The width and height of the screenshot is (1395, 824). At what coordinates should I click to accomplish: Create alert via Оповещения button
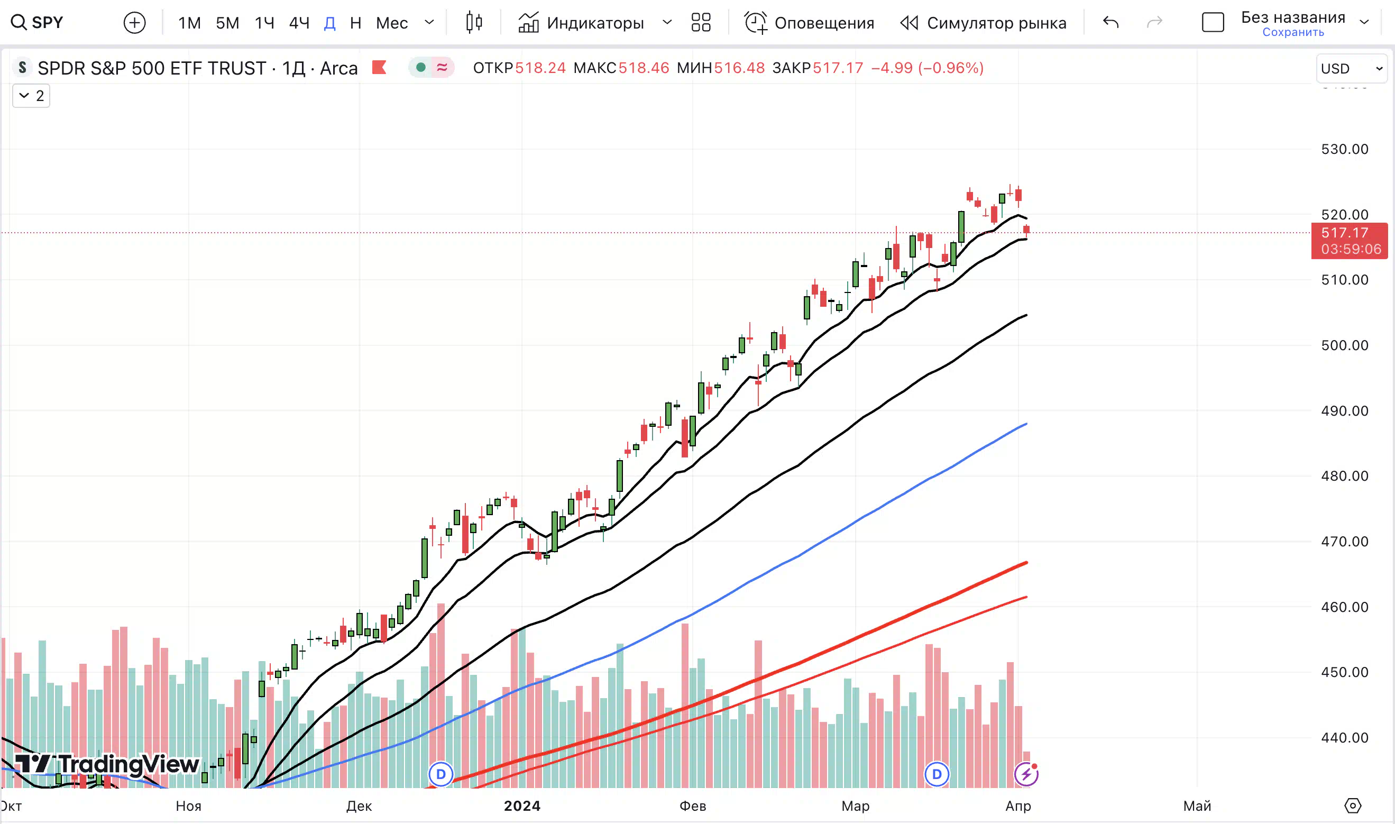[x=810, y=23]
